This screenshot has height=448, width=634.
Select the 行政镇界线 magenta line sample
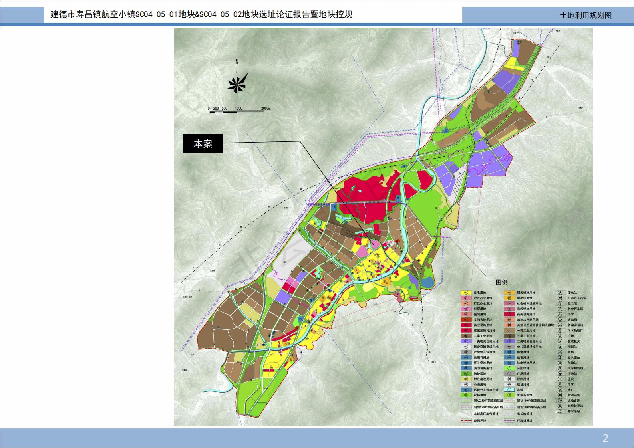[509, 420]
